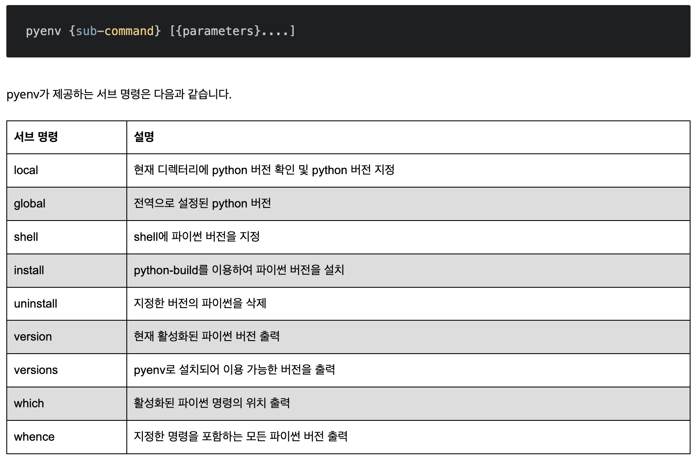The image size is (699, 458).
Task: Click the 'which' sub-command cell
Action: (x=67, y=403)
